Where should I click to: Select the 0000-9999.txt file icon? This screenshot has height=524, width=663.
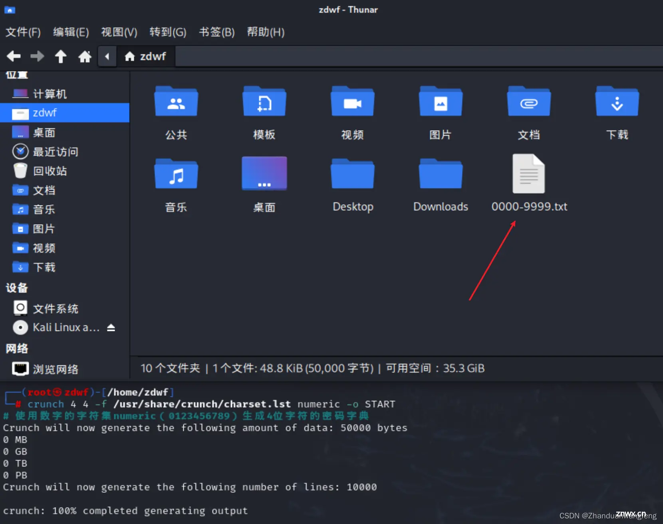click(x=529, y=173)
